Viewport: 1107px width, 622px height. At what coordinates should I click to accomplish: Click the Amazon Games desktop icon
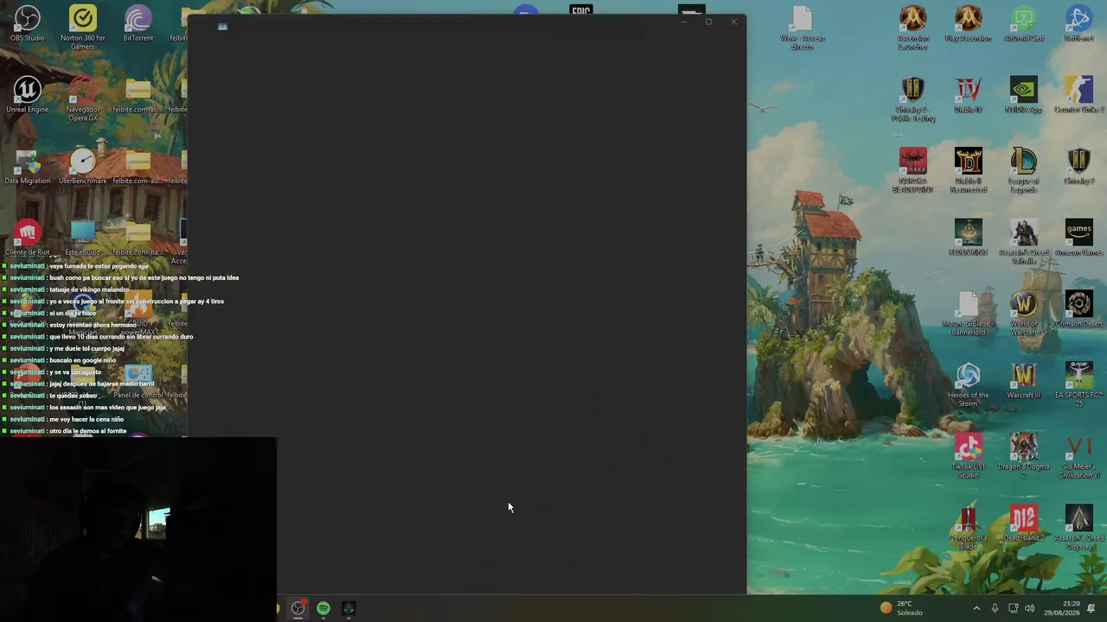(x=1079, y=238)
